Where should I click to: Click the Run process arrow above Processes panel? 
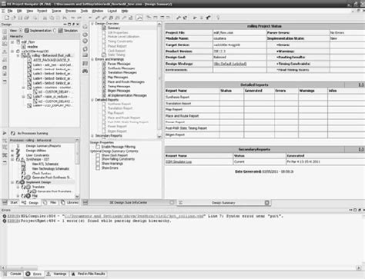[5, 133]
